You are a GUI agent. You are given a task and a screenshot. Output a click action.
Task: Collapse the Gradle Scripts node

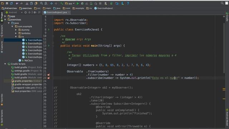click(x=5, y=64)
